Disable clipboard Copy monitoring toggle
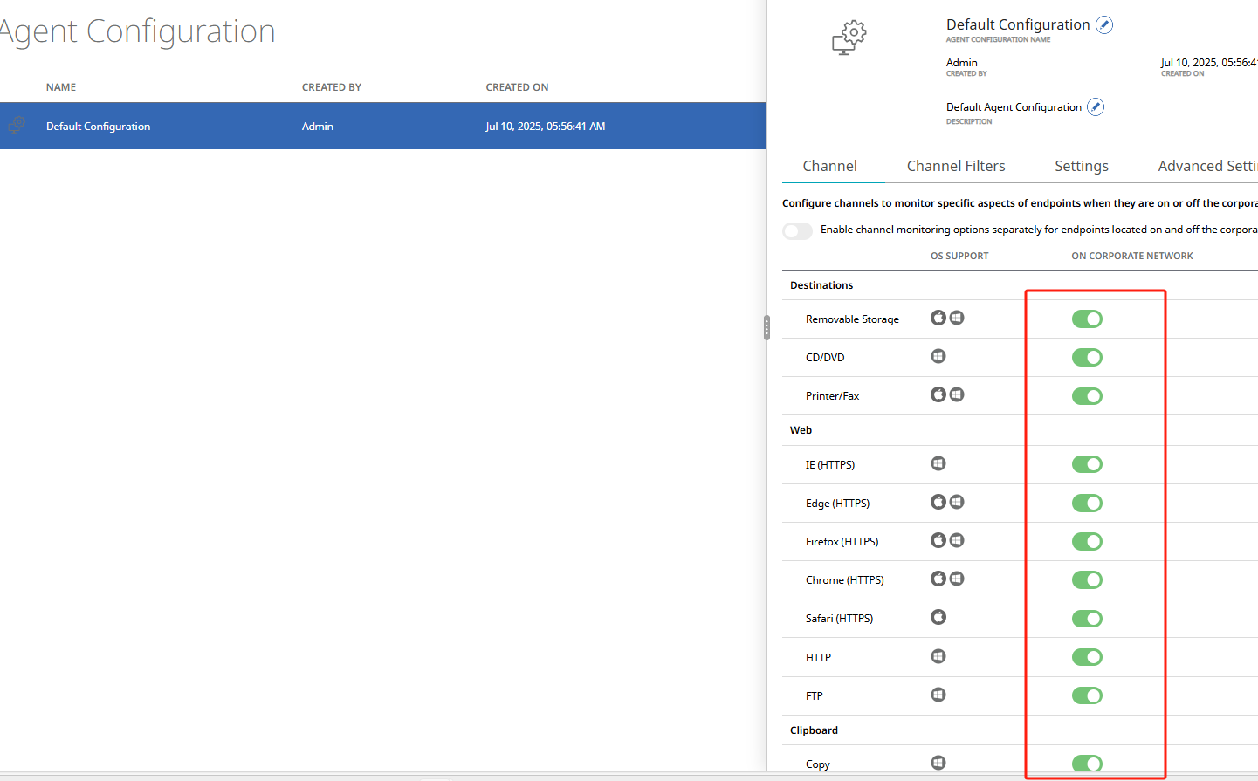 coord(1087,764)
